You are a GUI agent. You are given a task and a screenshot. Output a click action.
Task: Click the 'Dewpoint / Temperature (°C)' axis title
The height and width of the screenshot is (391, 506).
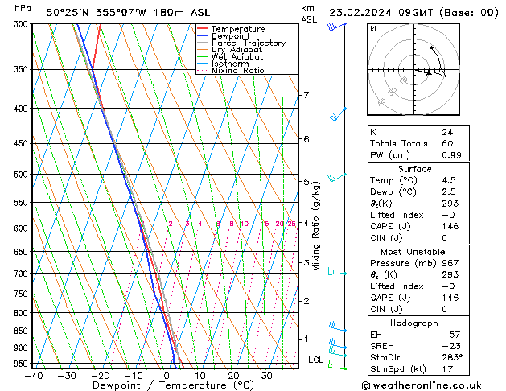point(173,385)
